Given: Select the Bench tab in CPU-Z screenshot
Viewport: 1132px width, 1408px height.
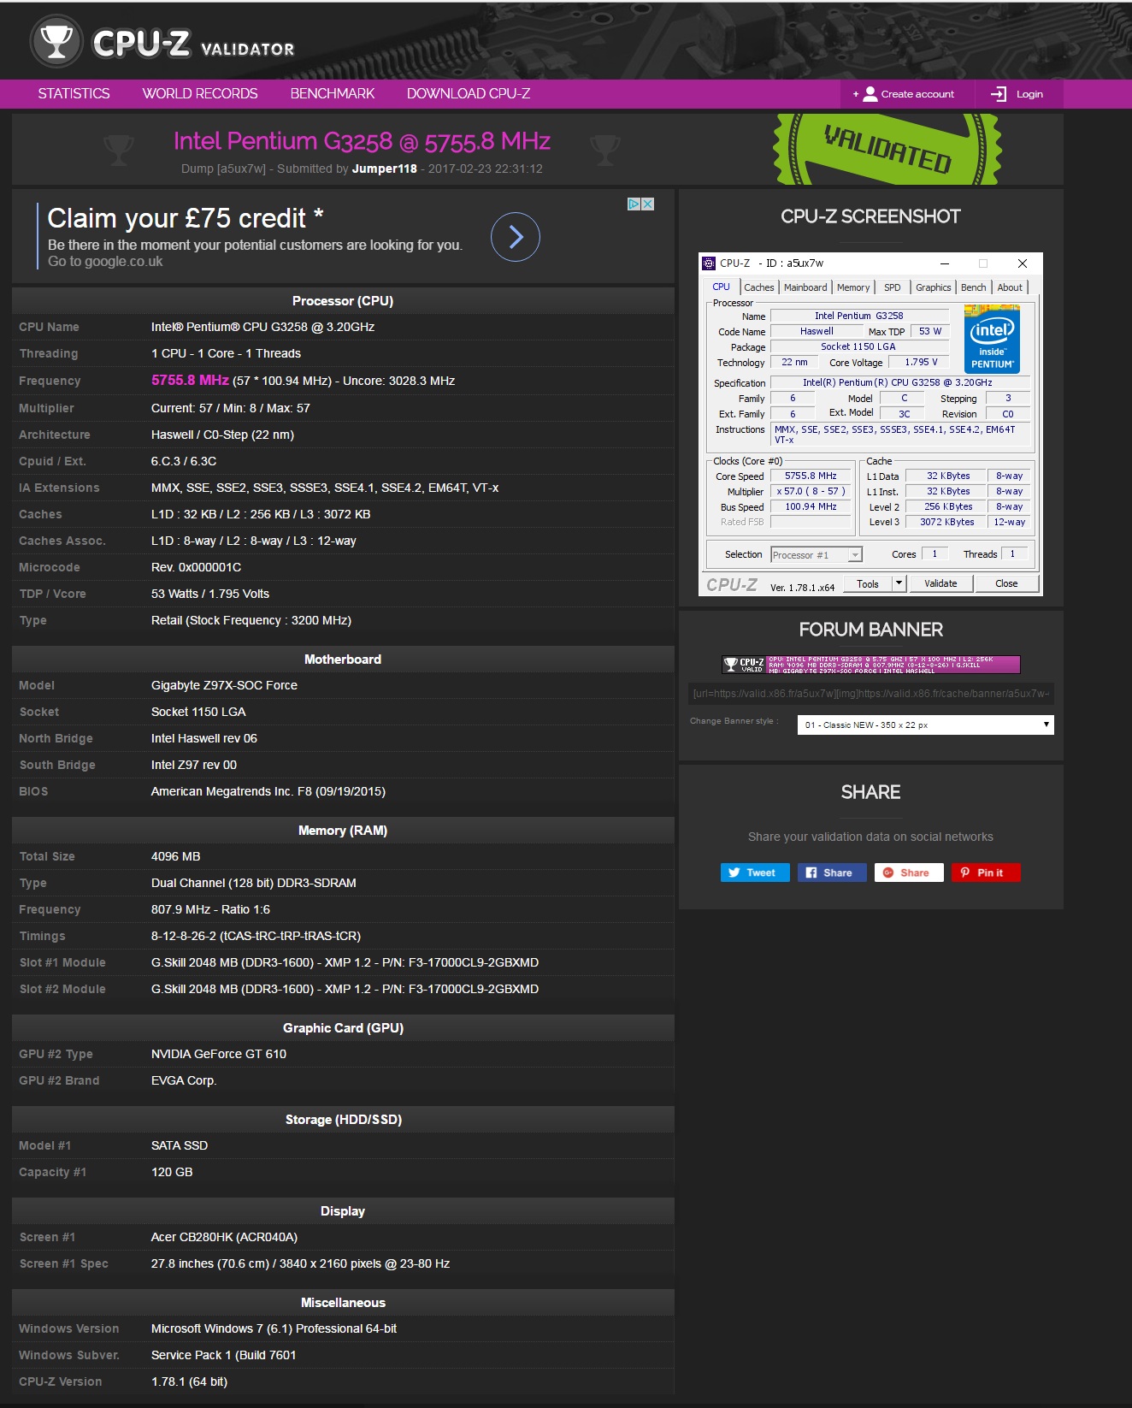Looking at the screenshot, I should tap(973, 287).
